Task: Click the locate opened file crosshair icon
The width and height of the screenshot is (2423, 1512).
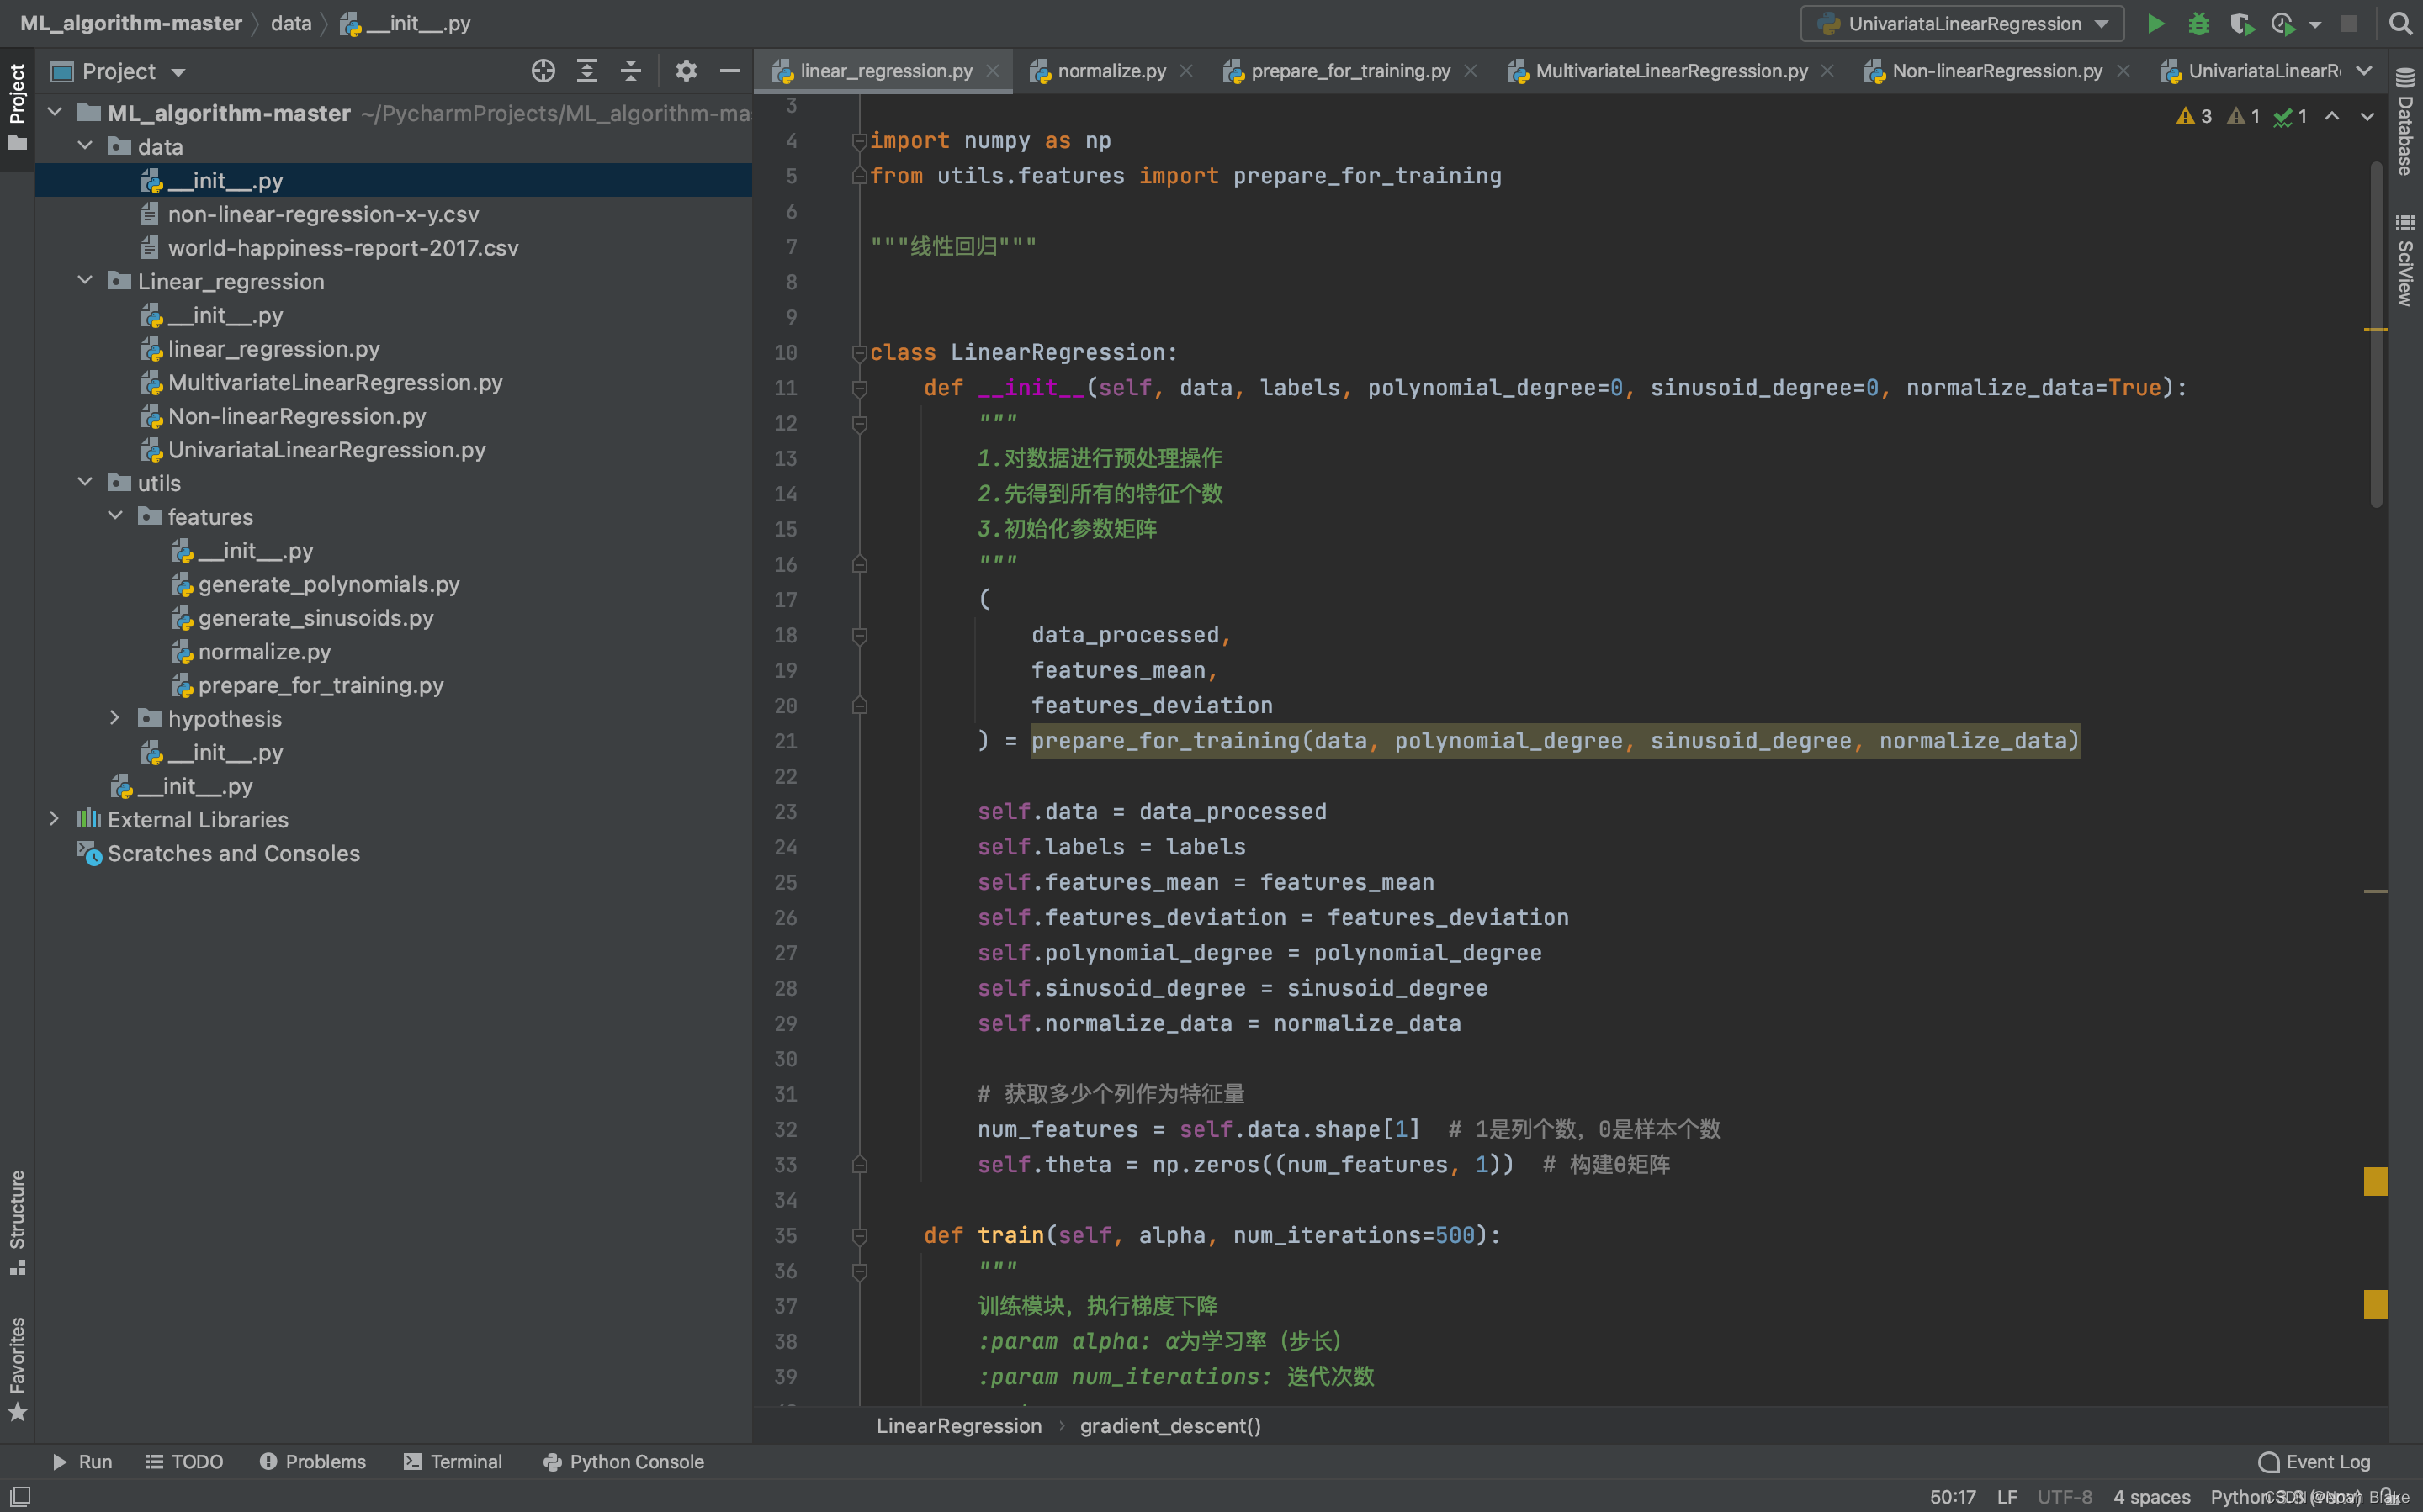Action: point(543,71)
